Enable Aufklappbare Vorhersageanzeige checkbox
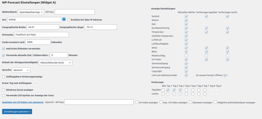The height and width of the screenshot is (119, 262). click(4, 77)
